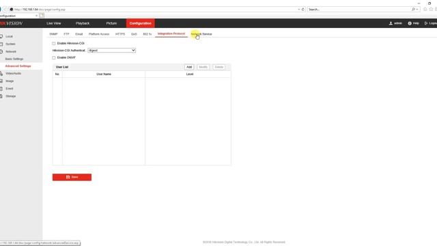
Task: Click the browser refresh icon
Action: click(303, 10)
